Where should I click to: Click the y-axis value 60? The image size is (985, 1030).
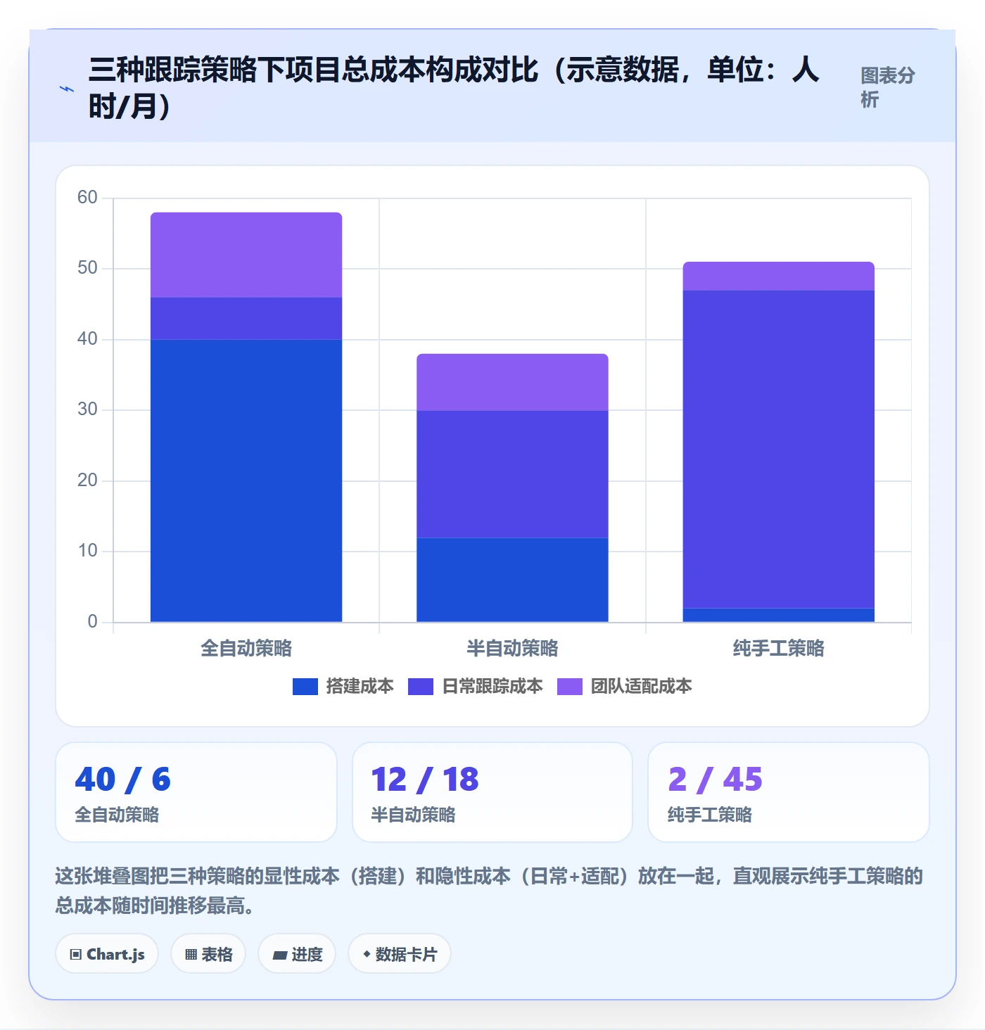87,198
